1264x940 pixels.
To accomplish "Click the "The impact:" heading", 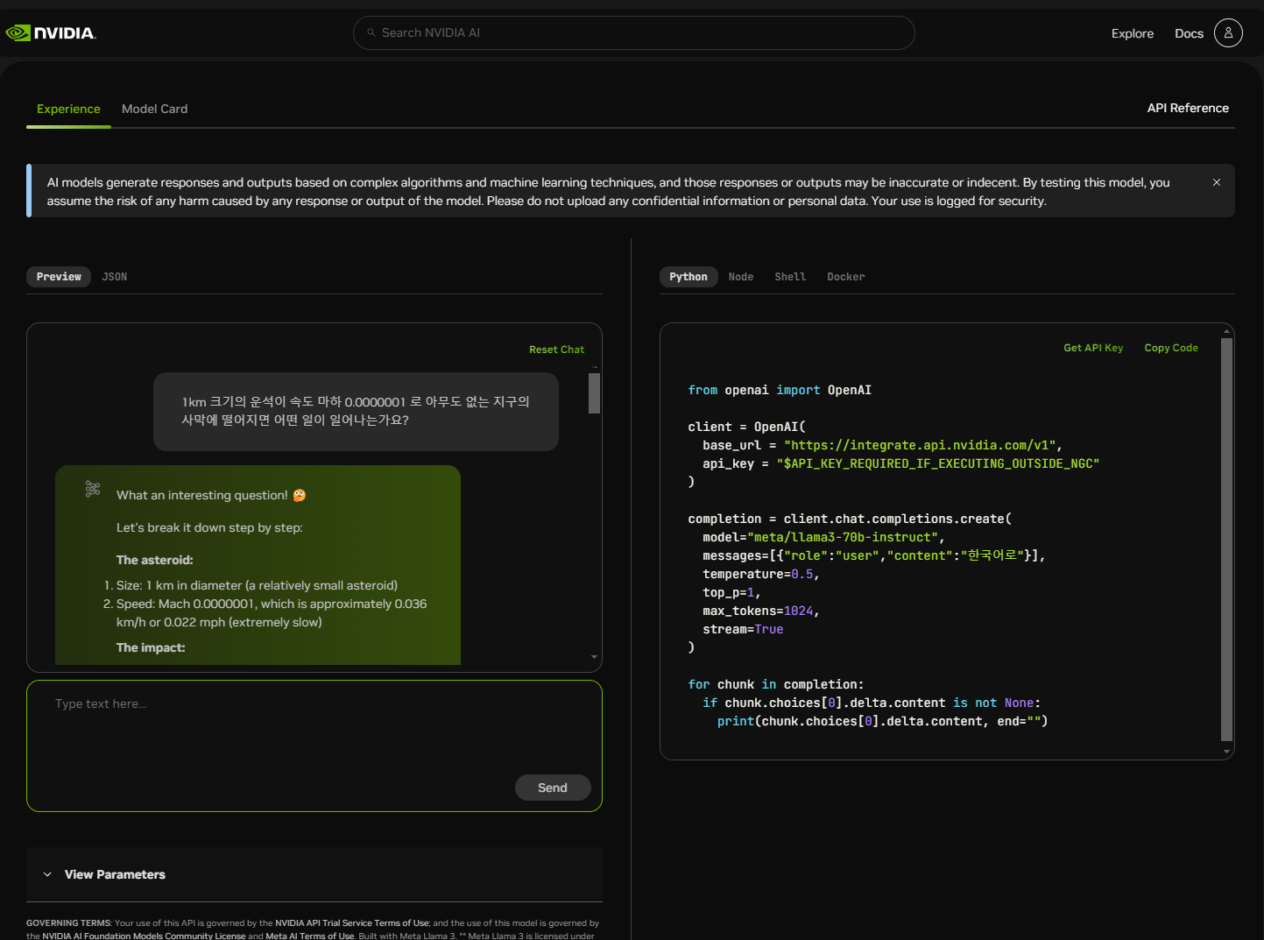I will (151, 647).
